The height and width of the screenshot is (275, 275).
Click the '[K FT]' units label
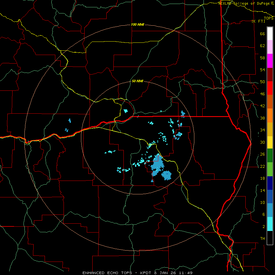(258, 21)
